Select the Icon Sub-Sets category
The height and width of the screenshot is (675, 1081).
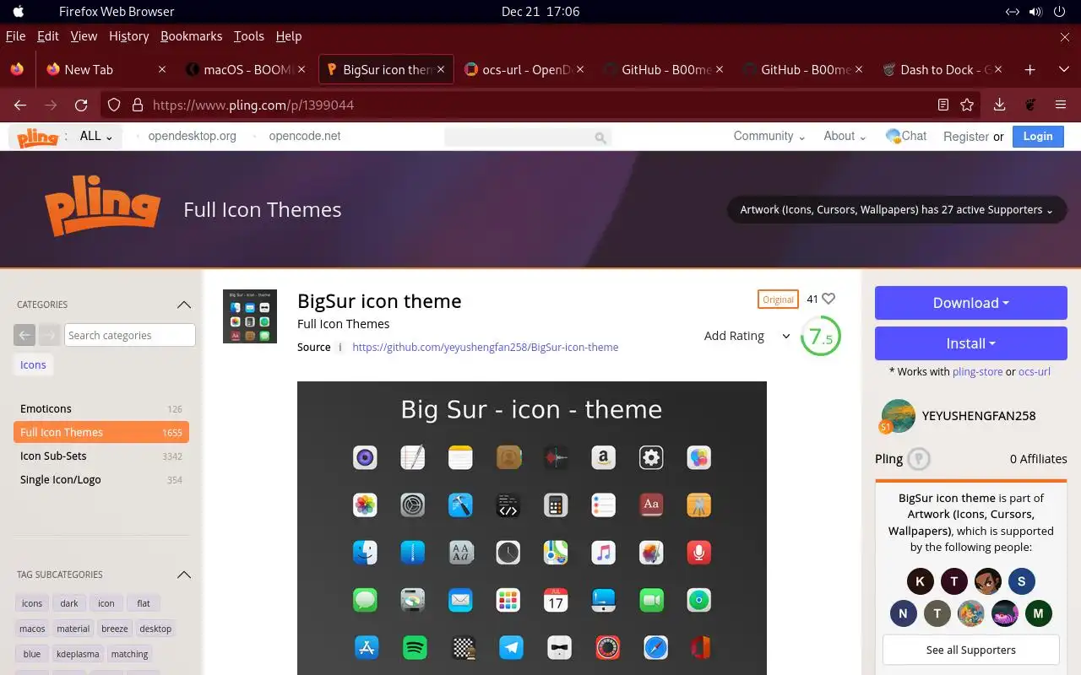pyautogui.click(x=101, y=456)
